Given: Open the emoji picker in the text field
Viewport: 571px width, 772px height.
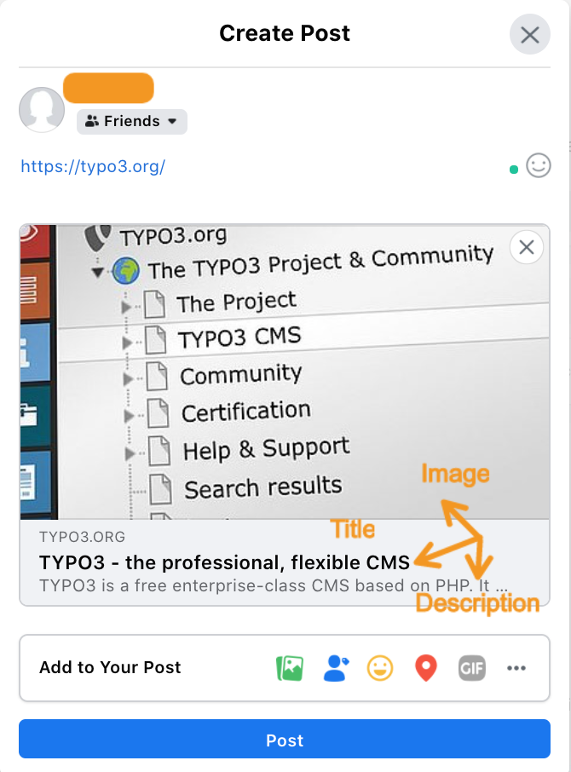Looking at the screenshot, I should click(538, 165).
